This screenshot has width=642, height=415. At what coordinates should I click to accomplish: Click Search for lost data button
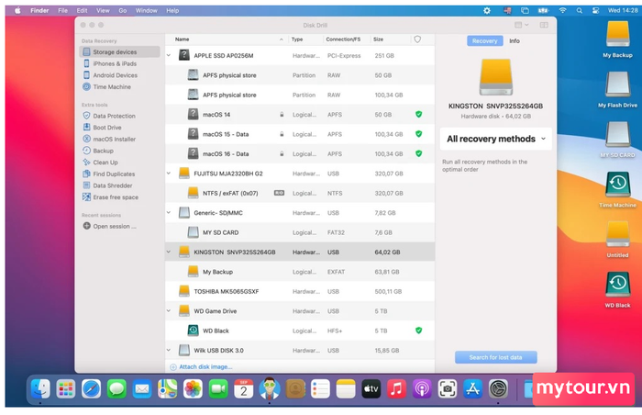point(496,357)
